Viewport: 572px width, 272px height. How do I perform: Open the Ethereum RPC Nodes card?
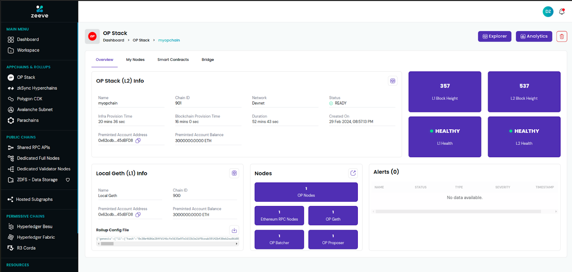point(279,215)
